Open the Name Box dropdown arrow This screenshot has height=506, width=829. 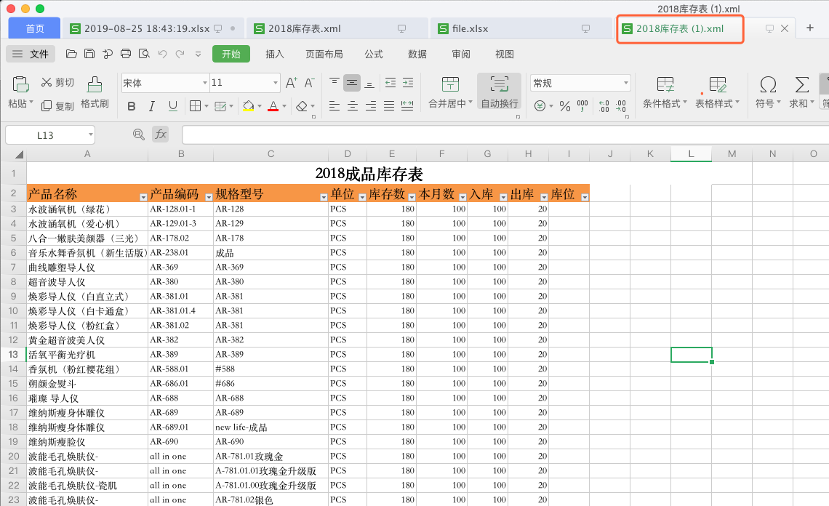(x=90, y=134)
